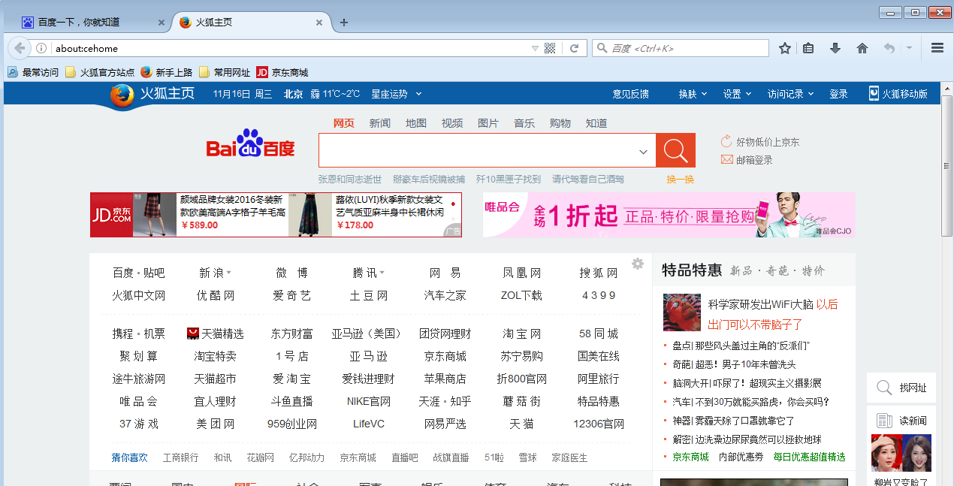Click the Baidu 百度 logo
This screenshot has height=486, width=954.
point(251,143)
